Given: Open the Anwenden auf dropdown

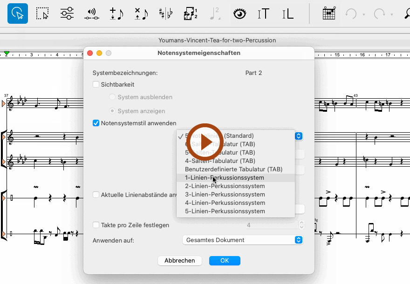Looking at the screenshot, I should click(x=242, y=240).
